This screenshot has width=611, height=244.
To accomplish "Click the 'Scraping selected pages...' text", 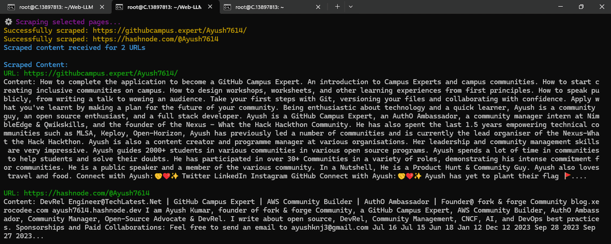I will click(x=68, y=22).
